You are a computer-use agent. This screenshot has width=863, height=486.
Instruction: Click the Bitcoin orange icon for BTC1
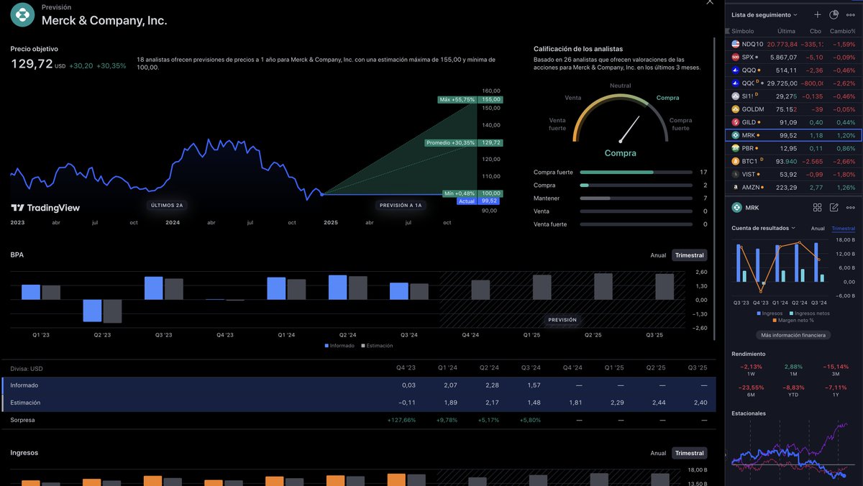735,161
